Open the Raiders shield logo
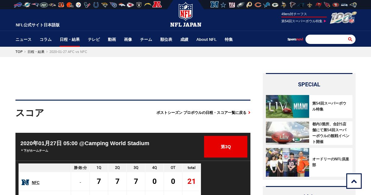Image resolution: width=371 pixels, height=195 pixels. [139, 5]
